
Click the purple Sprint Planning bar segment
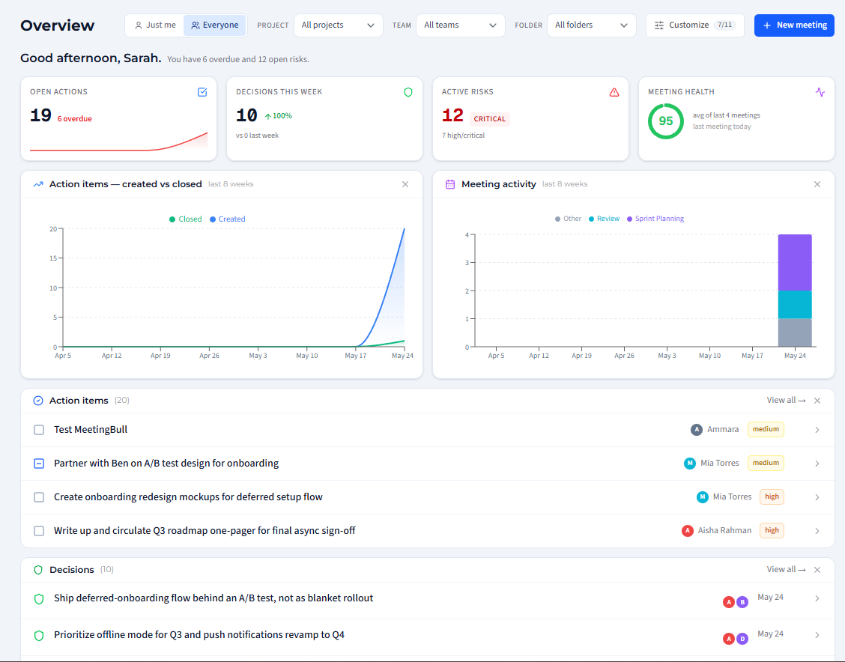[795, 262]
